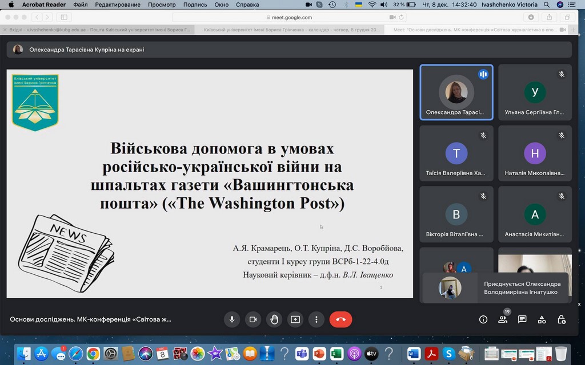
Task: Raise hand in the meeting
Action: tap(274, 319)
